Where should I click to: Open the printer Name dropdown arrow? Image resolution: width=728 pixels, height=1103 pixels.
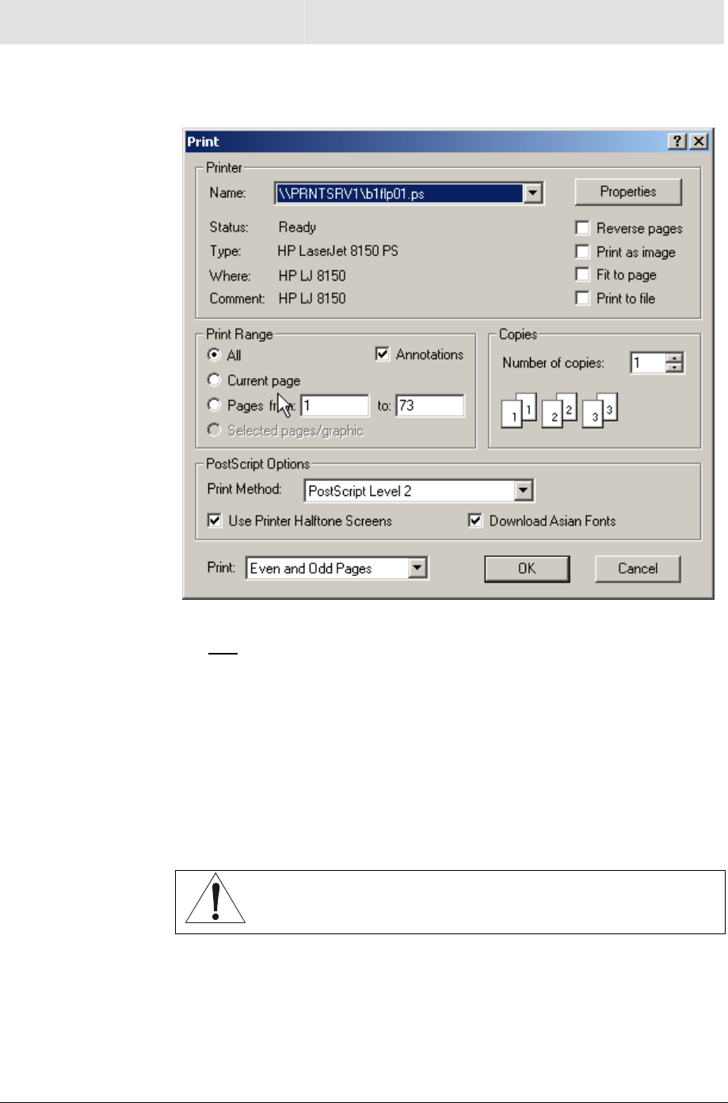(x=533, y=193)
